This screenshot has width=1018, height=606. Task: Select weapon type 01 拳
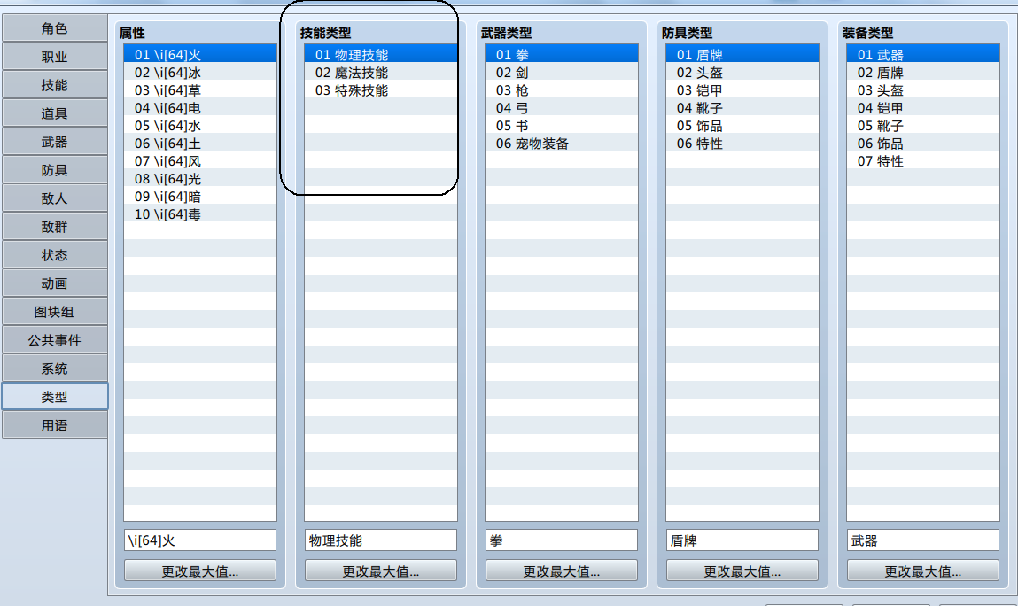(562, 55)
